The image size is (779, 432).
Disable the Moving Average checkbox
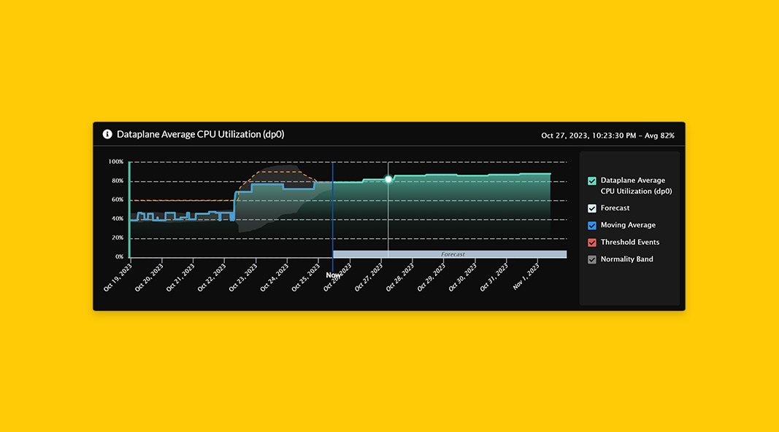(592, 225)
